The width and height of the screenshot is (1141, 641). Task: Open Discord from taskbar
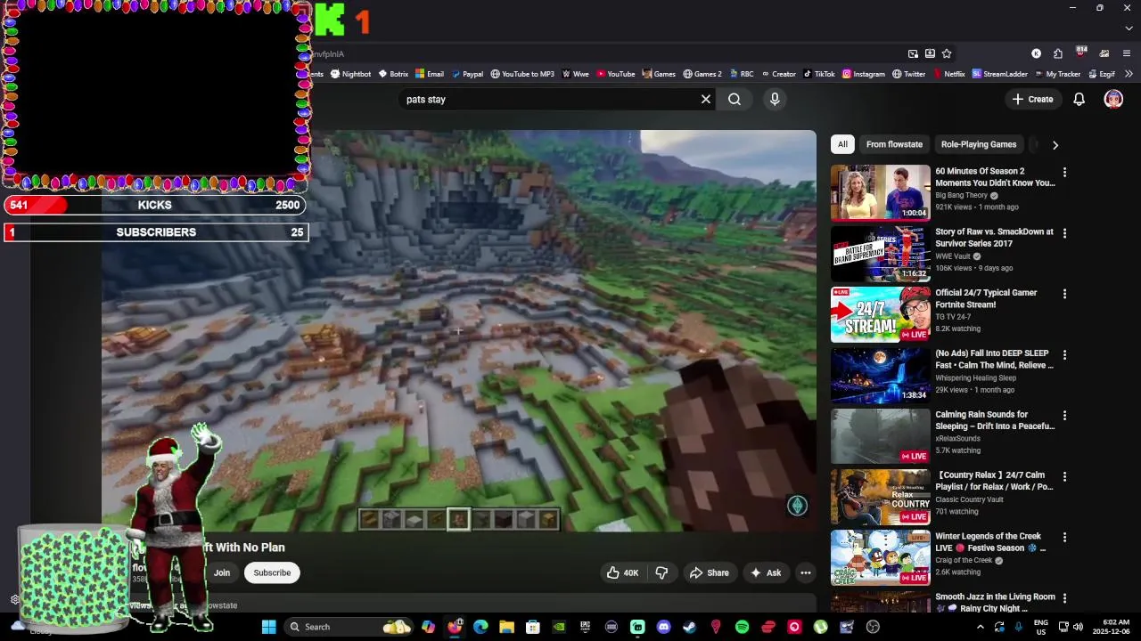[663, 627]
